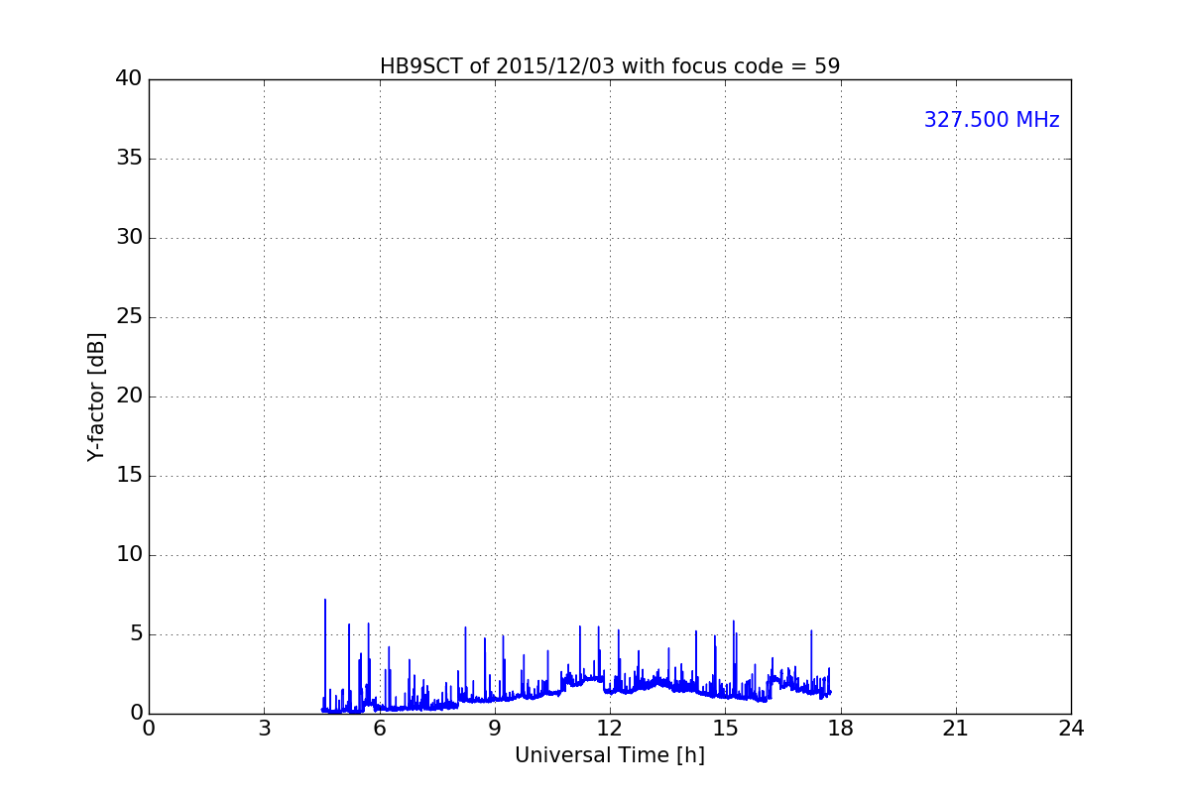Click x-axis tick label 15
The width and height of the screenshot is (1190, 793).
click(x=725, y=729)
